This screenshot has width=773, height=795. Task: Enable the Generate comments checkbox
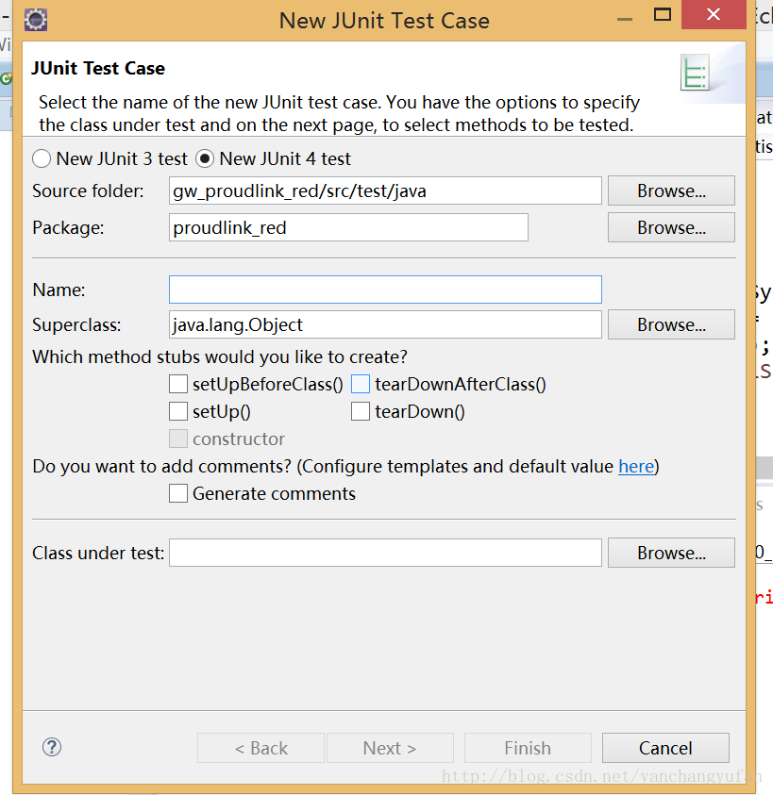tap(178, 493)
